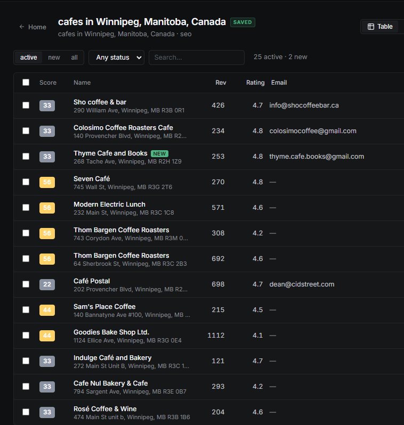The width and height of the screenshot is (404, 425).
Task: Check Thom Bargen at 64 Sherbrook St
Action: 26,259
